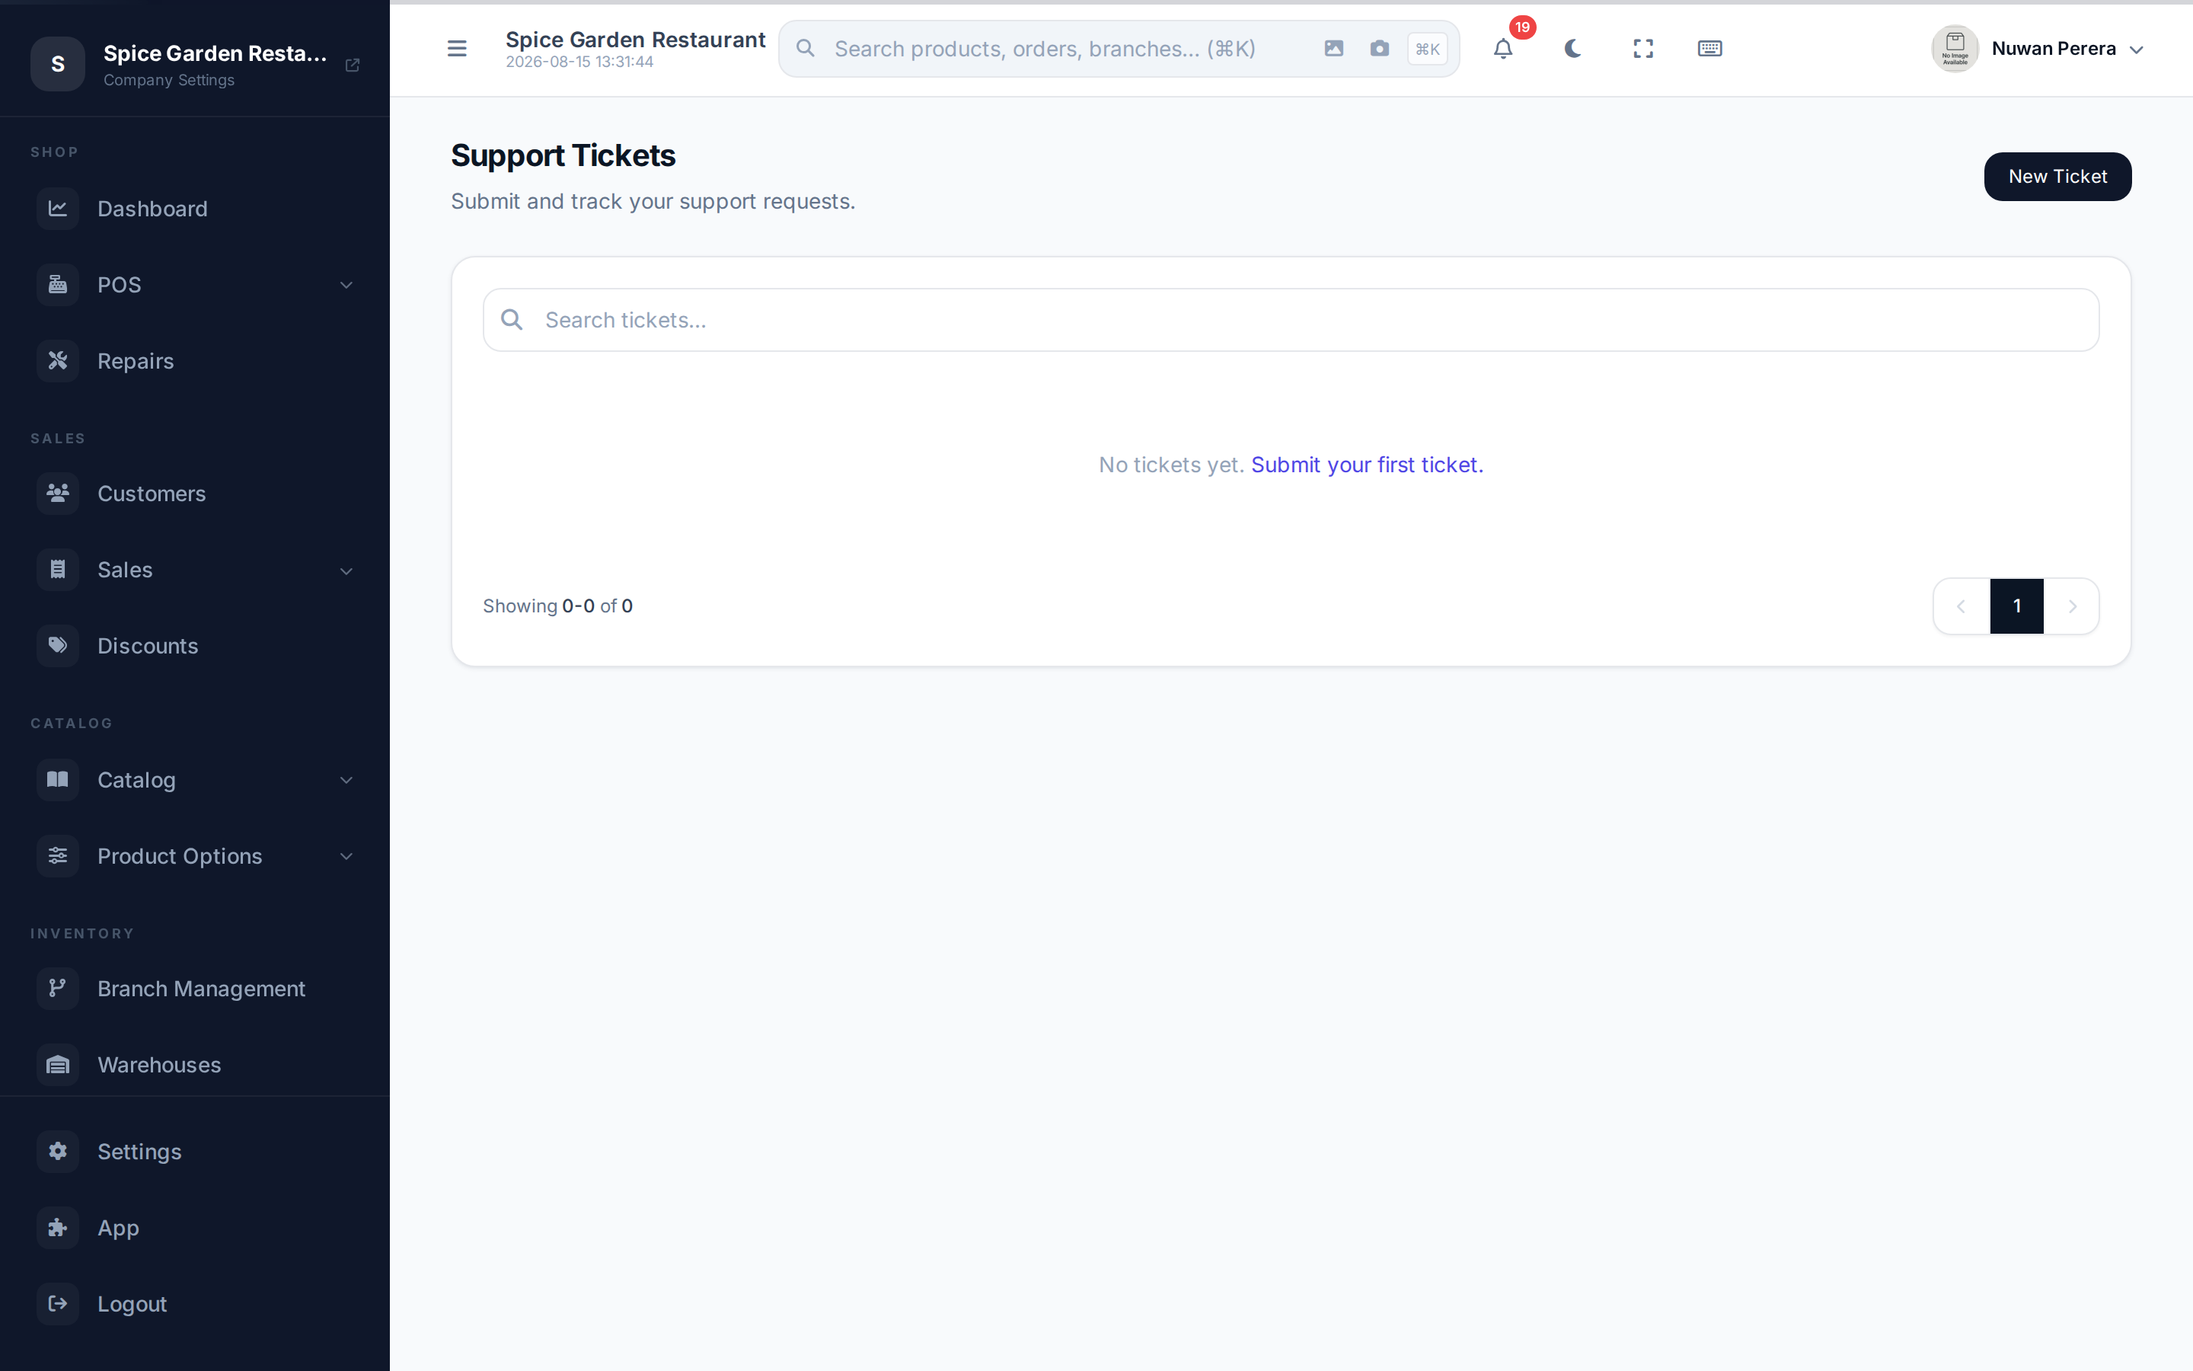
Task: Toggle fullscreen mode icon
Action: click(1643, 49)
